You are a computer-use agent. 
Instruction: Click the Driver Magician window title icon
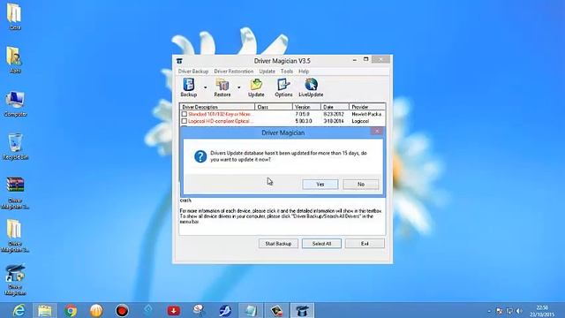tap(179, 61)
